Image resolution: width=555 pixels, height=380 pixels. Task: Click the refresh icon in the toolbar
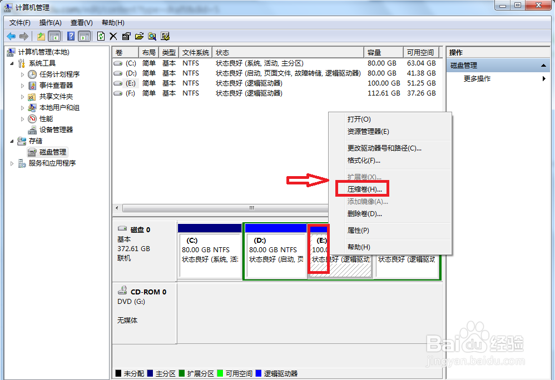point(100,36)
